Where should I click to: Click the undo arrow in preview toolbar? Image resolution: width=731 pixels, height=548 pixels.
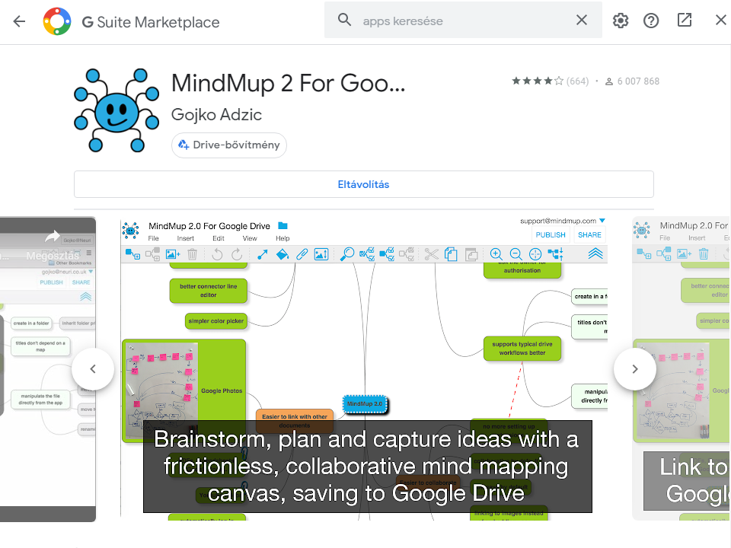pyautogui.click(x=217, y=254)
